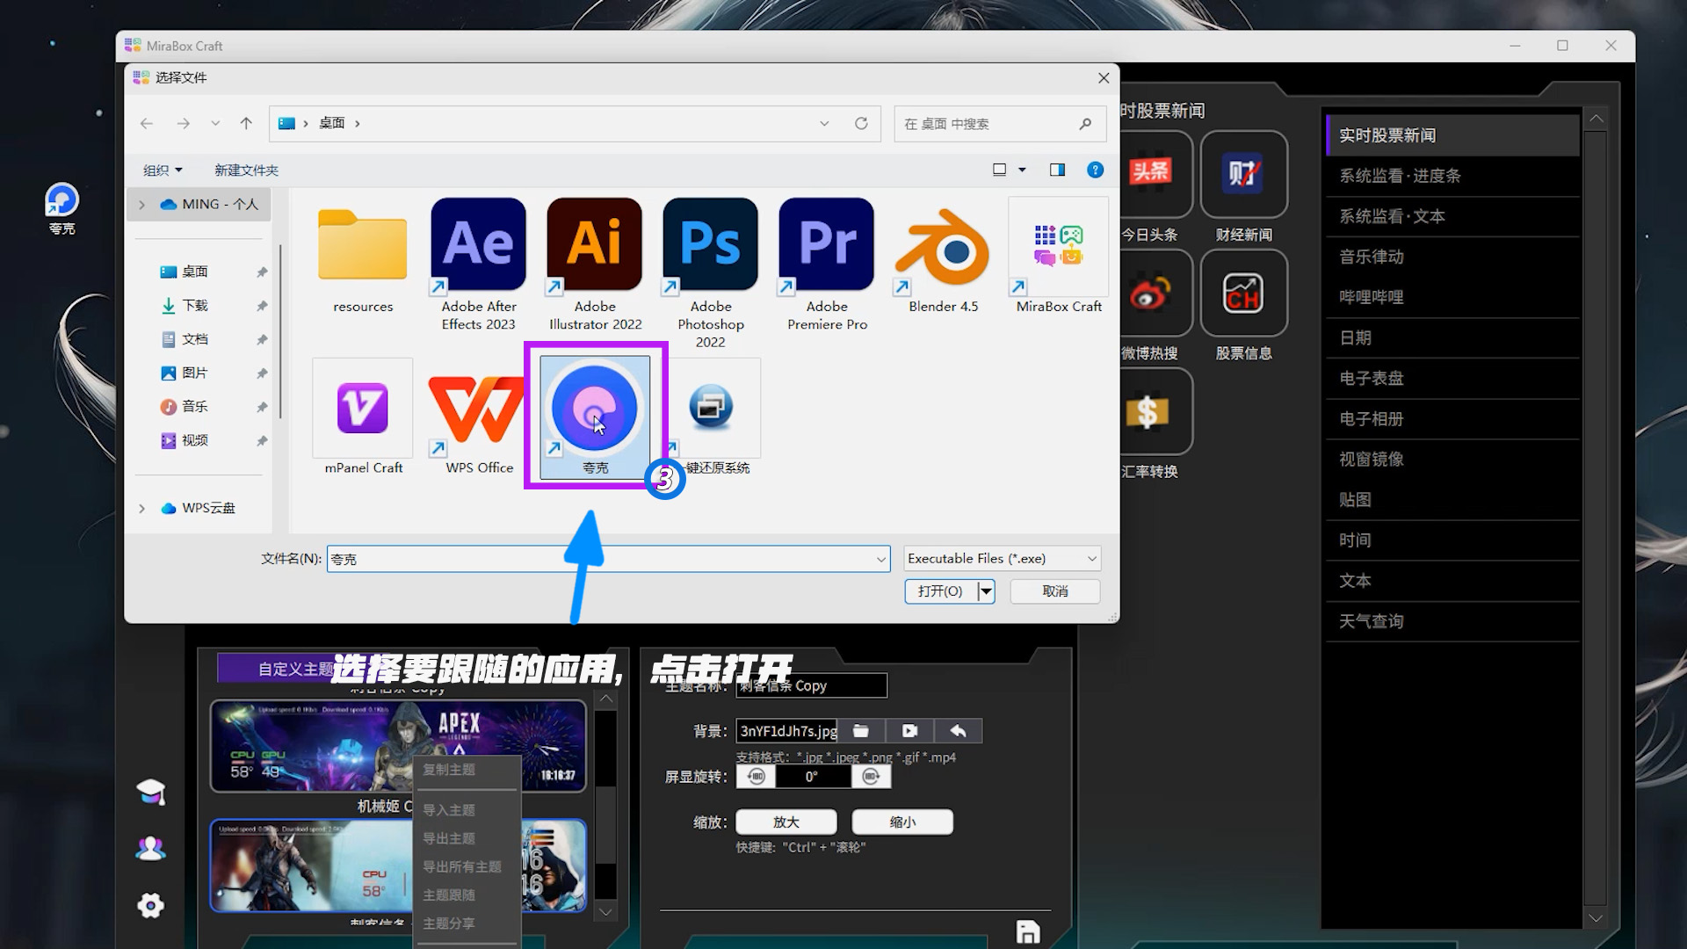This screenshot has height=949, width=1687.
Task: Select the 机械姬 theme thumbnail
Action: [398, 746]
